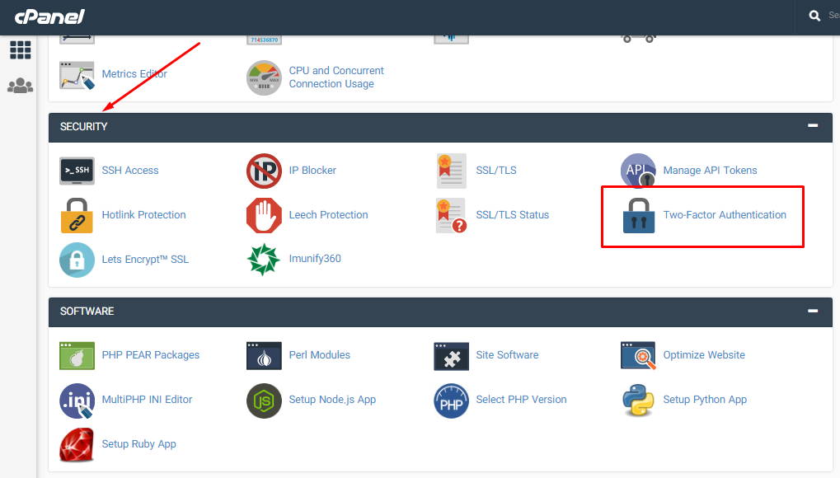This screenshot has width=840, height=478.
Task: Click the PHP PEAR Packages icon
Action: pyautogui.click(x=77, y=356)
